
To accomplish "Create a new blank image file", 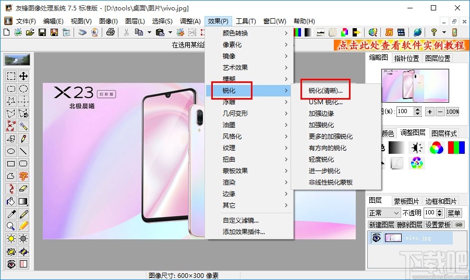I will click(7, 32).
